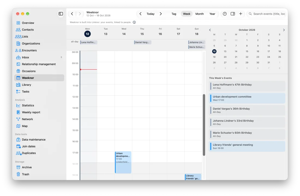300x196 pixels.
Task: Open the Archive box icon
Action: pyautogui.click(x=18, y=167)
